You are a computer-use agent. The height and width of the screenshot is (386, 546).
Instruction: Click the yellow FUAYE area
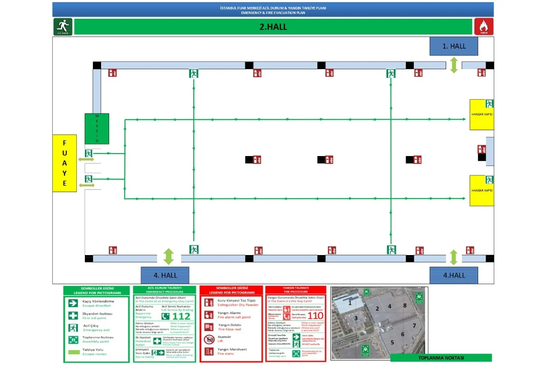(x=64, y=163)
